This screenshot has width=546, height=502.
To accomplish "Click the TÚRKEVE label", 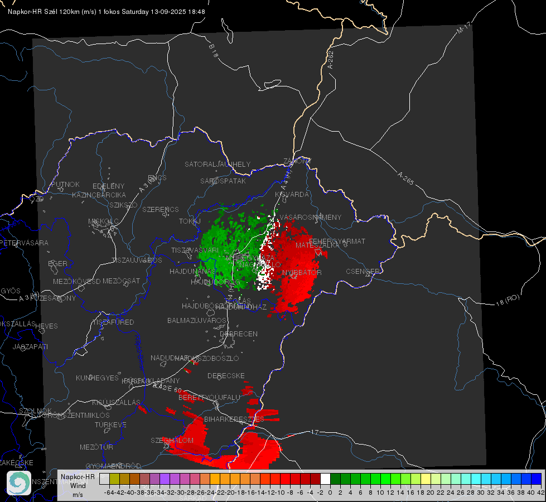I will [x=111, y=424].
